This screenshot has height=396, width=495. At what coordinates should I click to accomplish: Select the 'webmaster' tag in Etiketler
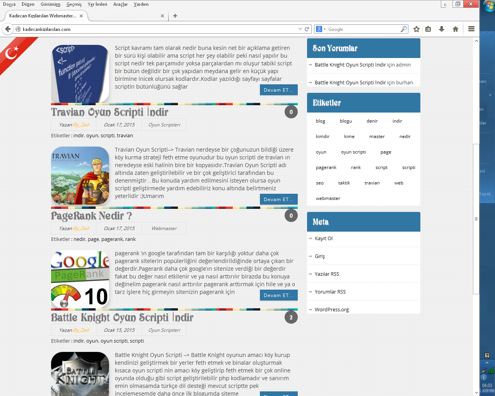point(328,198)
